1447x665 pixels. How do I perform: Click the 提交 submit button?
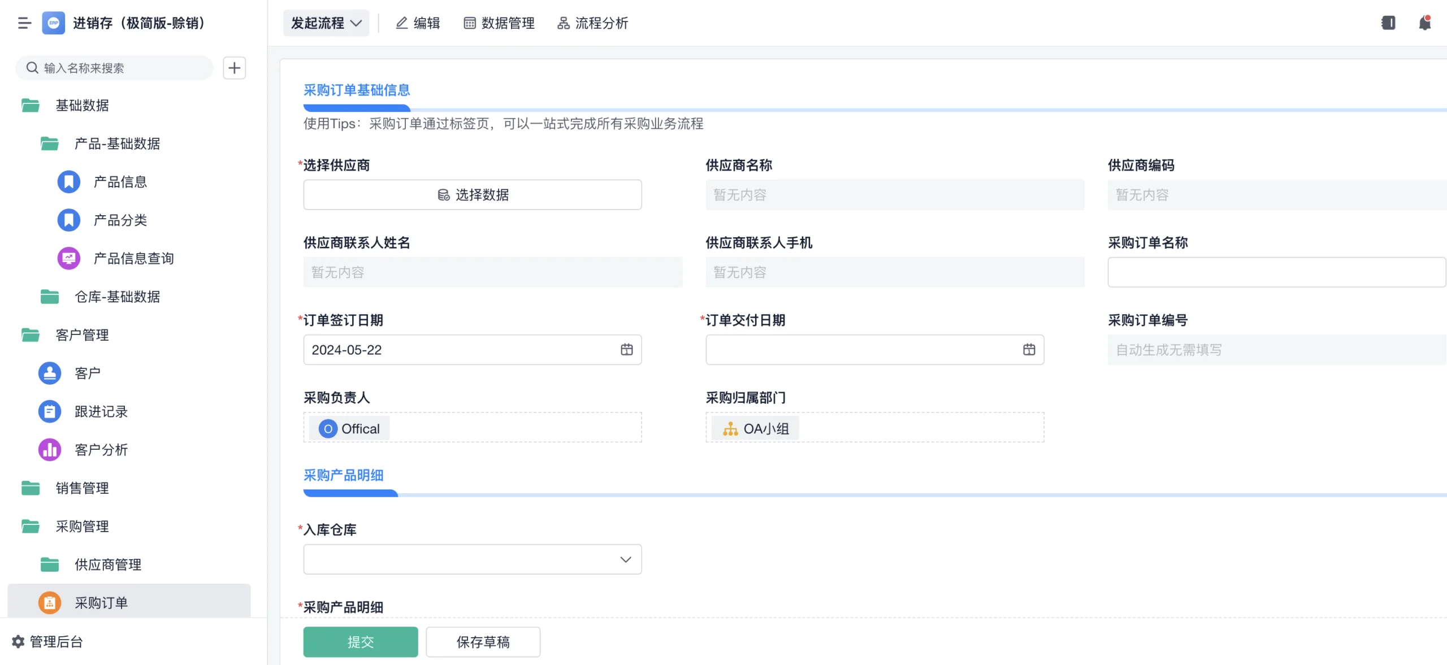click(360, 641)
